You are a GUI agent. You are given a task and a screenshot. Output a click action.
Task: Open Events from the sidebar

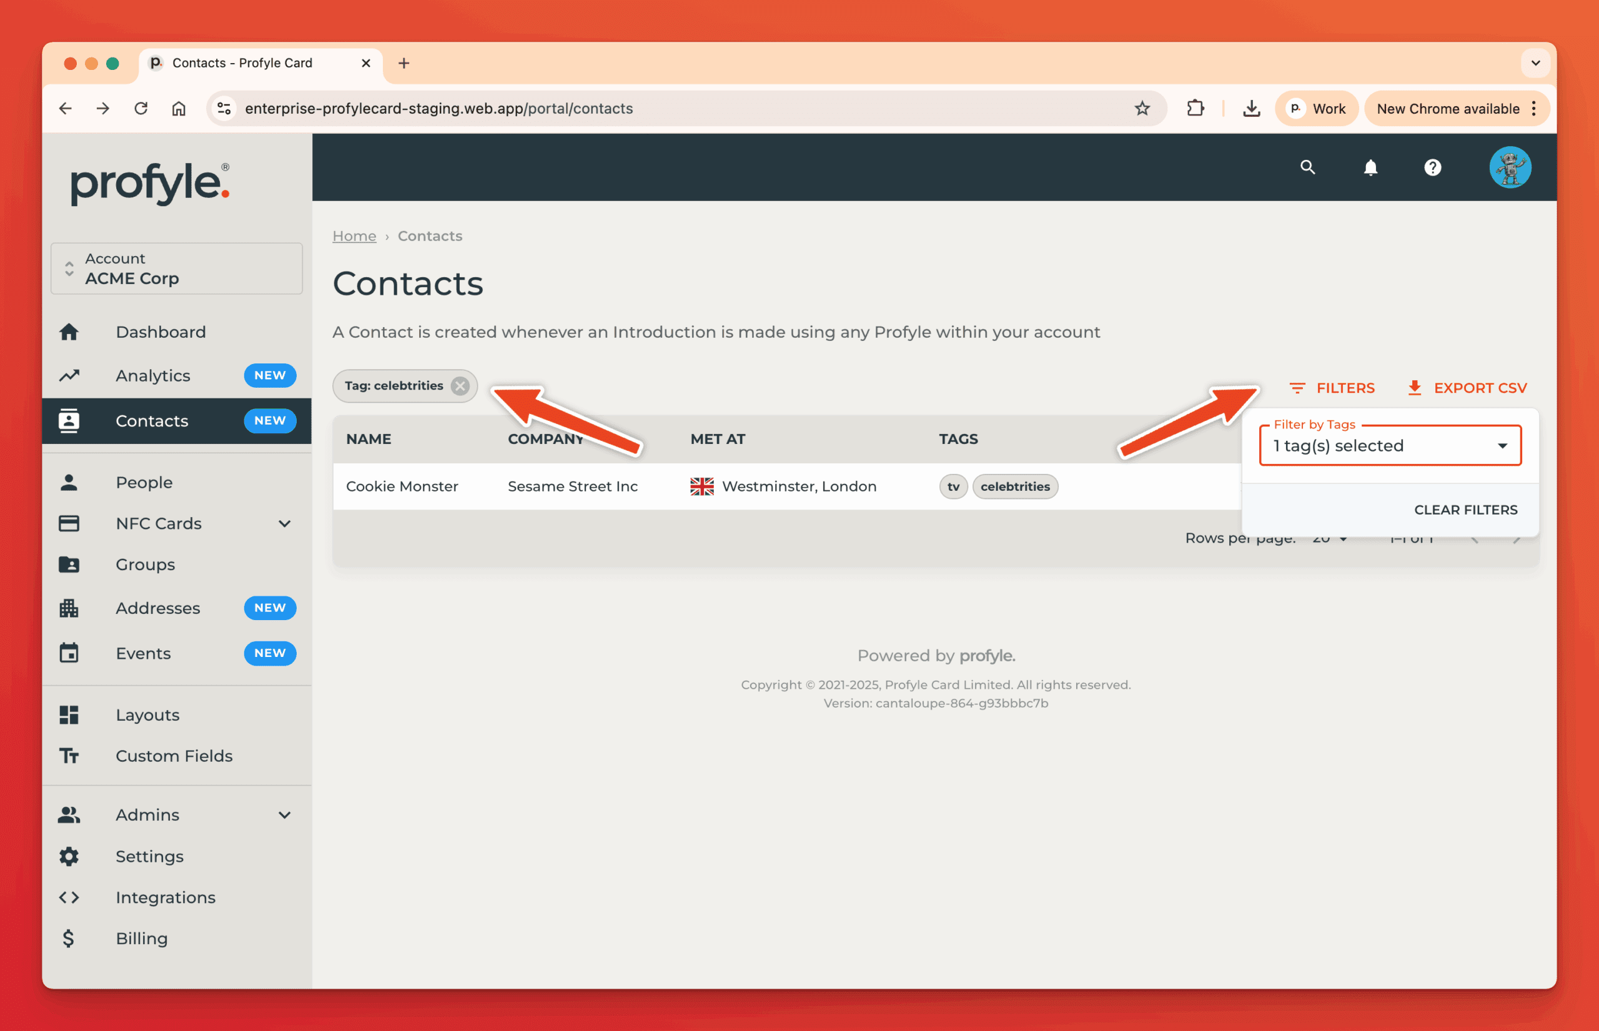coord(143,653)
